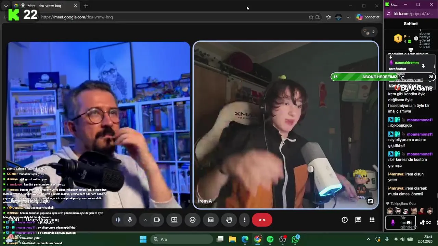Open Task View on the taskbar
438x246 pixels.
coord(220,239)
